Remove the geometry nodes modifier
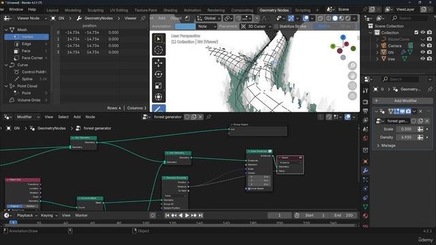Image resolution: width=436 pixels, height=245 pixels. pos(421,112)
